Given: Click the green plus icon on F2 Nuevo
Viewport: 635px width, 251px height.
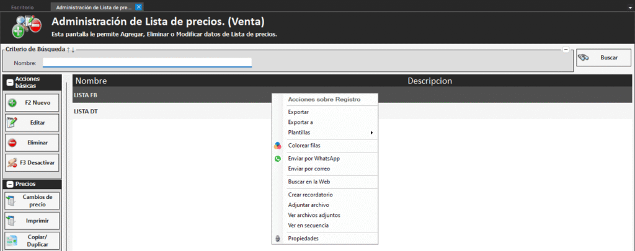Looking at the screenshot, I should (12, 102).
